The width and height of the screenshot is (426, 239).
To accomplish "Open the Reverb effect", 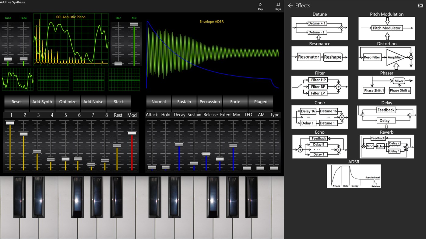I will (386, 147).
